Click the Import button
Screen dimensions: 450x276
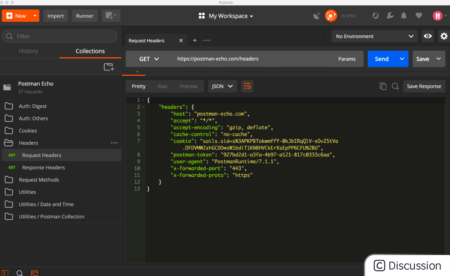coord(56,16)
